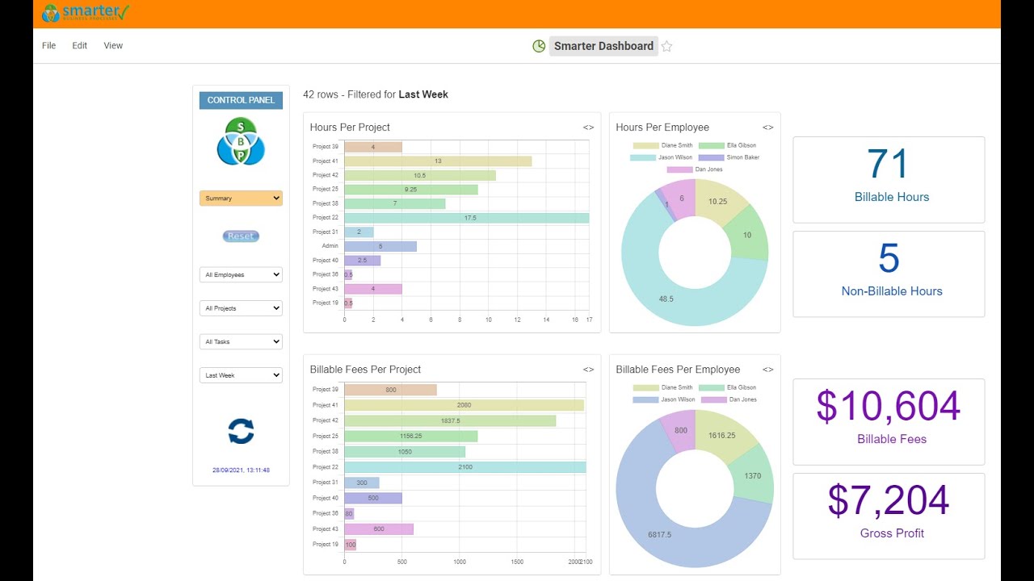The image size is (1034, 581).
Task: Click the $7,204 Gross Profit card
Action: [889, 516]
